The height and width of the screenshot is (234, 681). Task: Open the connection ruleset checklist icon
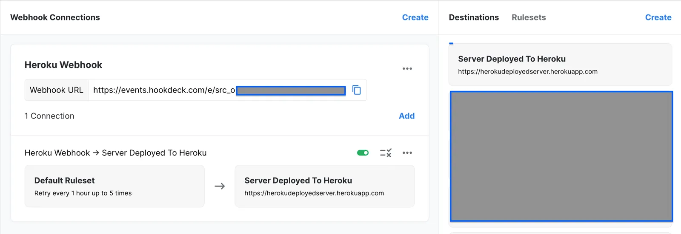click(x=386, y=153)
